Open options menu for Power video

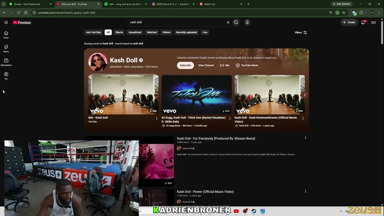(x=305, y=191)
